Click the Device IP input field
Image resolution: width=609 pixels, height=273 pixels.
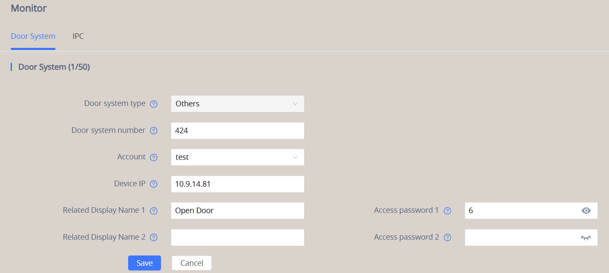click(x=237, y=184)
